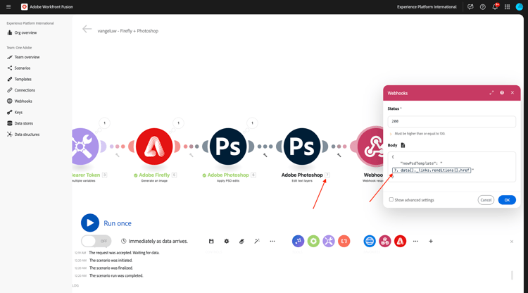This screenshot has height=293, width=528.
Task: Open Connections page
Action: coord(25,90)
